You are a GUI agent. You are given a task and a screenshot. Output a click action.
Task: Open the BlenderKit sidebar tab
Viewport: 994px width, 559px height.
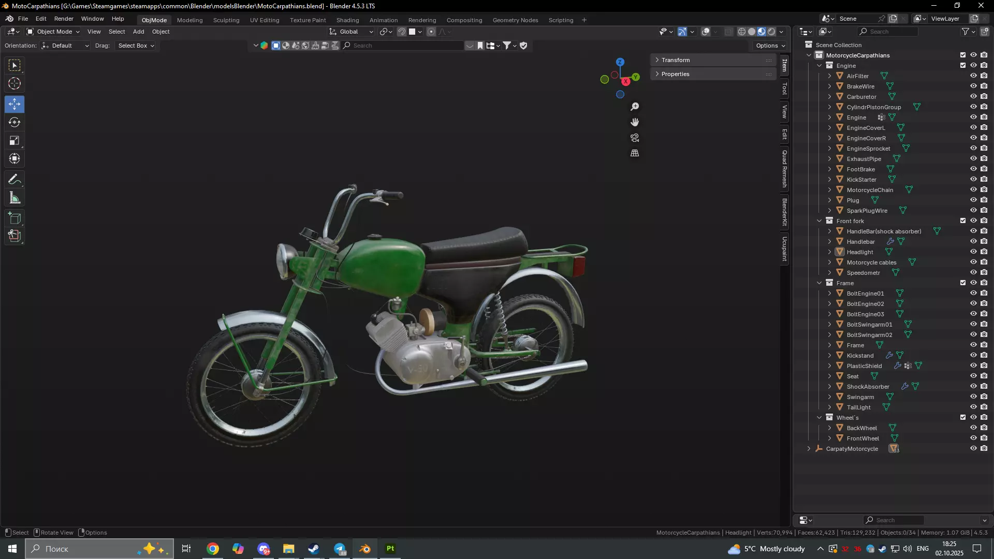784,212
